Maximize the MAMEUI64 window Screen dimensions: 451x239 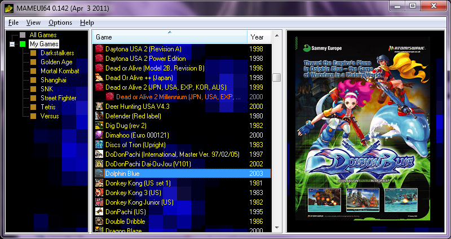413,6
